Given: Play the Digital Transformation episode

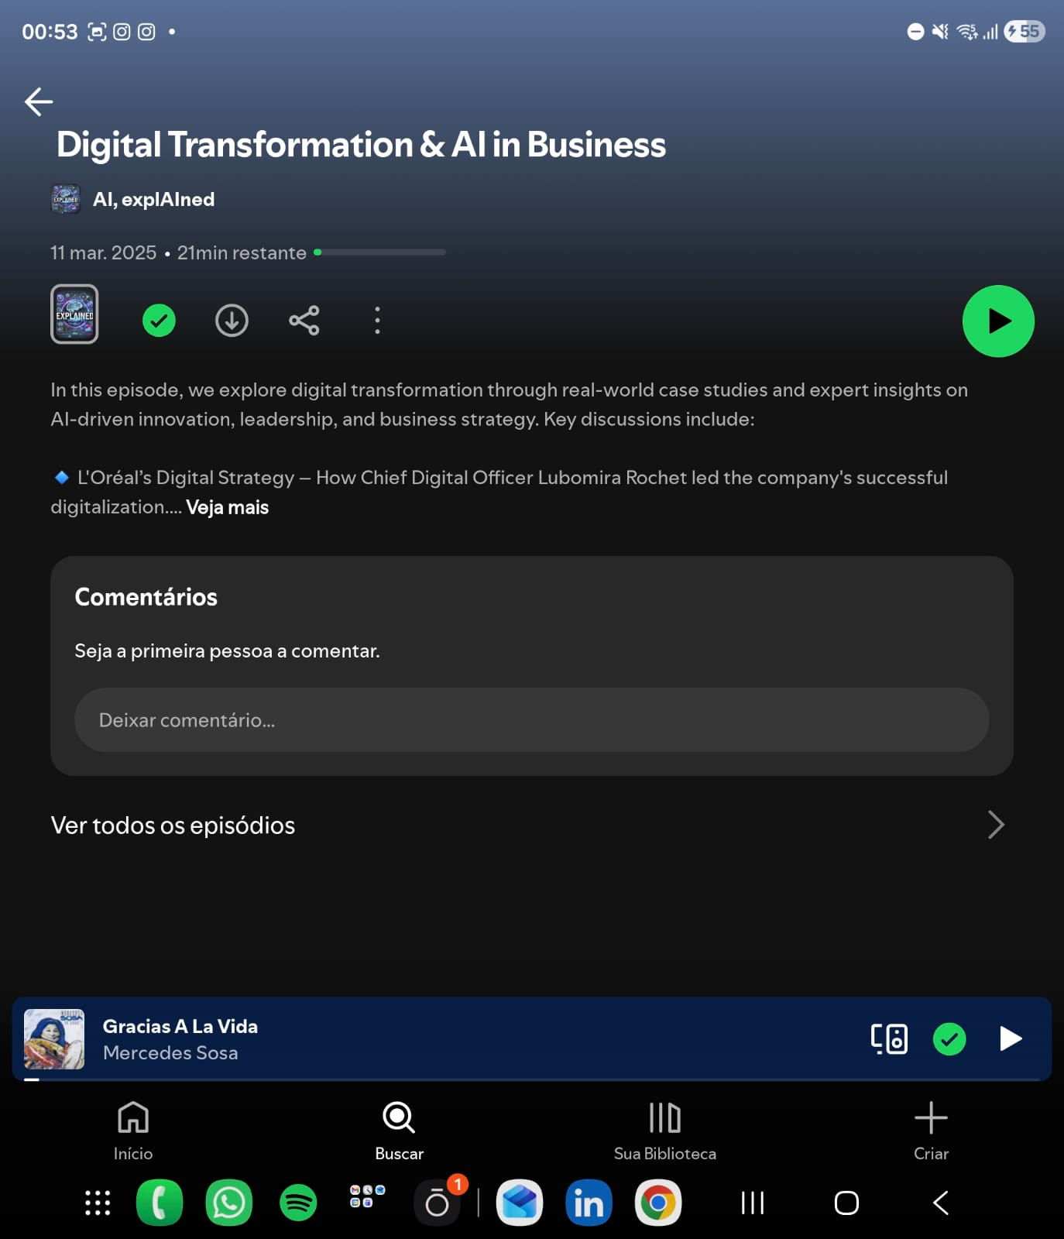Looking at the screenshot, I should (x=998, y=321).
